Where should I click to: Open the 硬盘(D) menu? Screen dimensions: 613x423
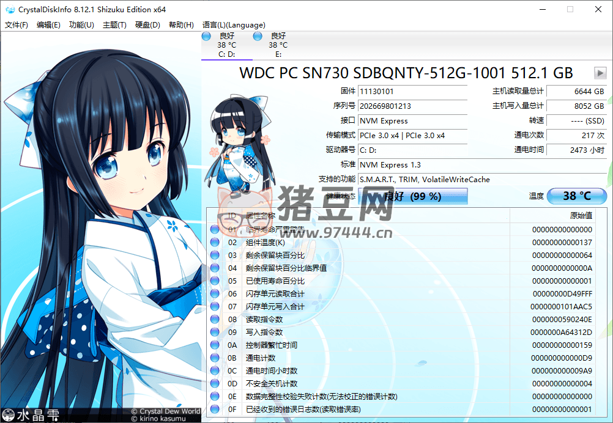pos(147,25)
